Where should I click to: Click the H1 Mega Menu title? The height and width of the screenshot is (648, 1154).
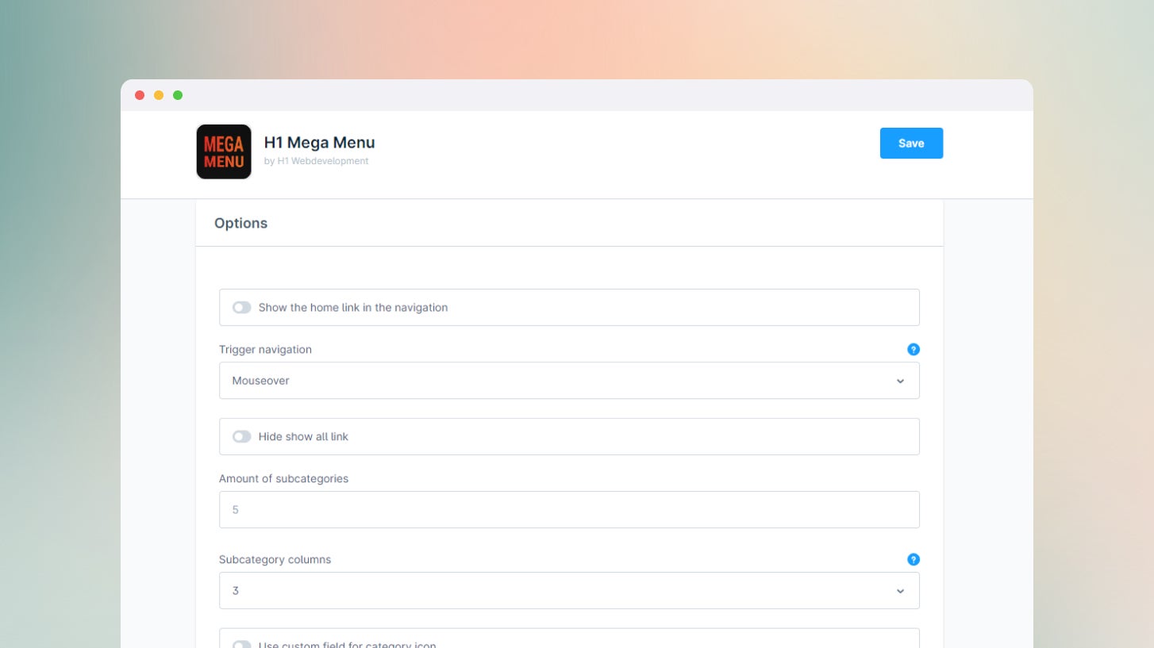point(319,143)
